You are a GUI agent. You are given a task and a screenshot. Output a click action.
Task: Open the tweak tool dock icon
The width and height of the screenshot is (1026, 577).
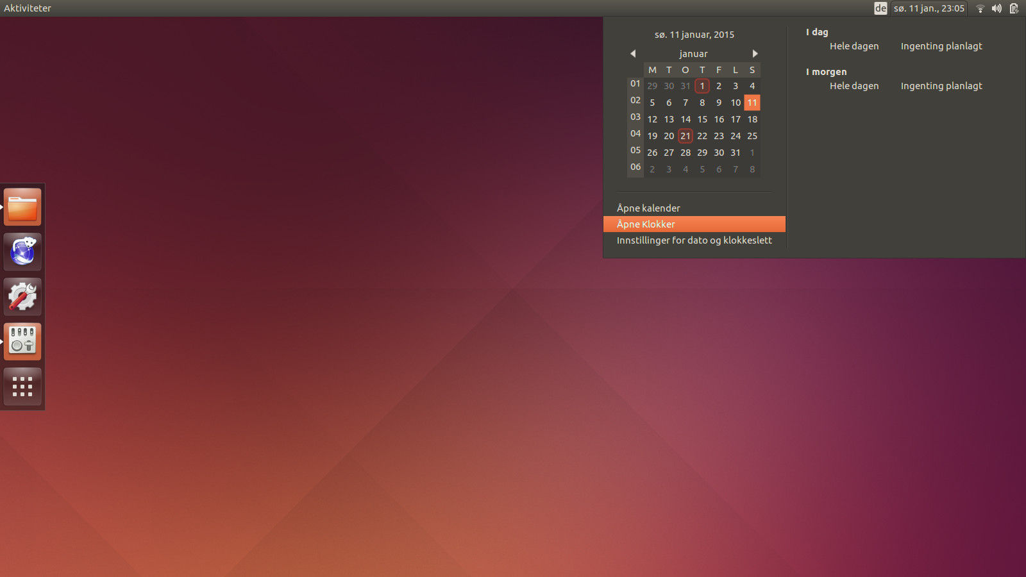tap(22, 341)
